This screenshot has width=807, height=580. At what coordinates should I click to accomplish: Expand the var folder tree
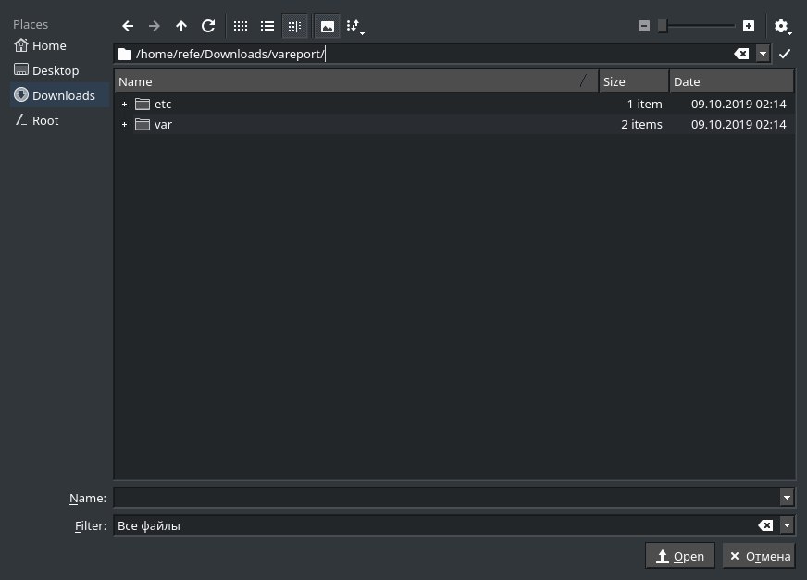tap(124, 125)
